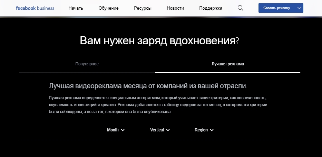The width and height of the screenshot is (322, 157).
Task: Expand the arrow beside Создать рекламу
Action: [299, 8]
